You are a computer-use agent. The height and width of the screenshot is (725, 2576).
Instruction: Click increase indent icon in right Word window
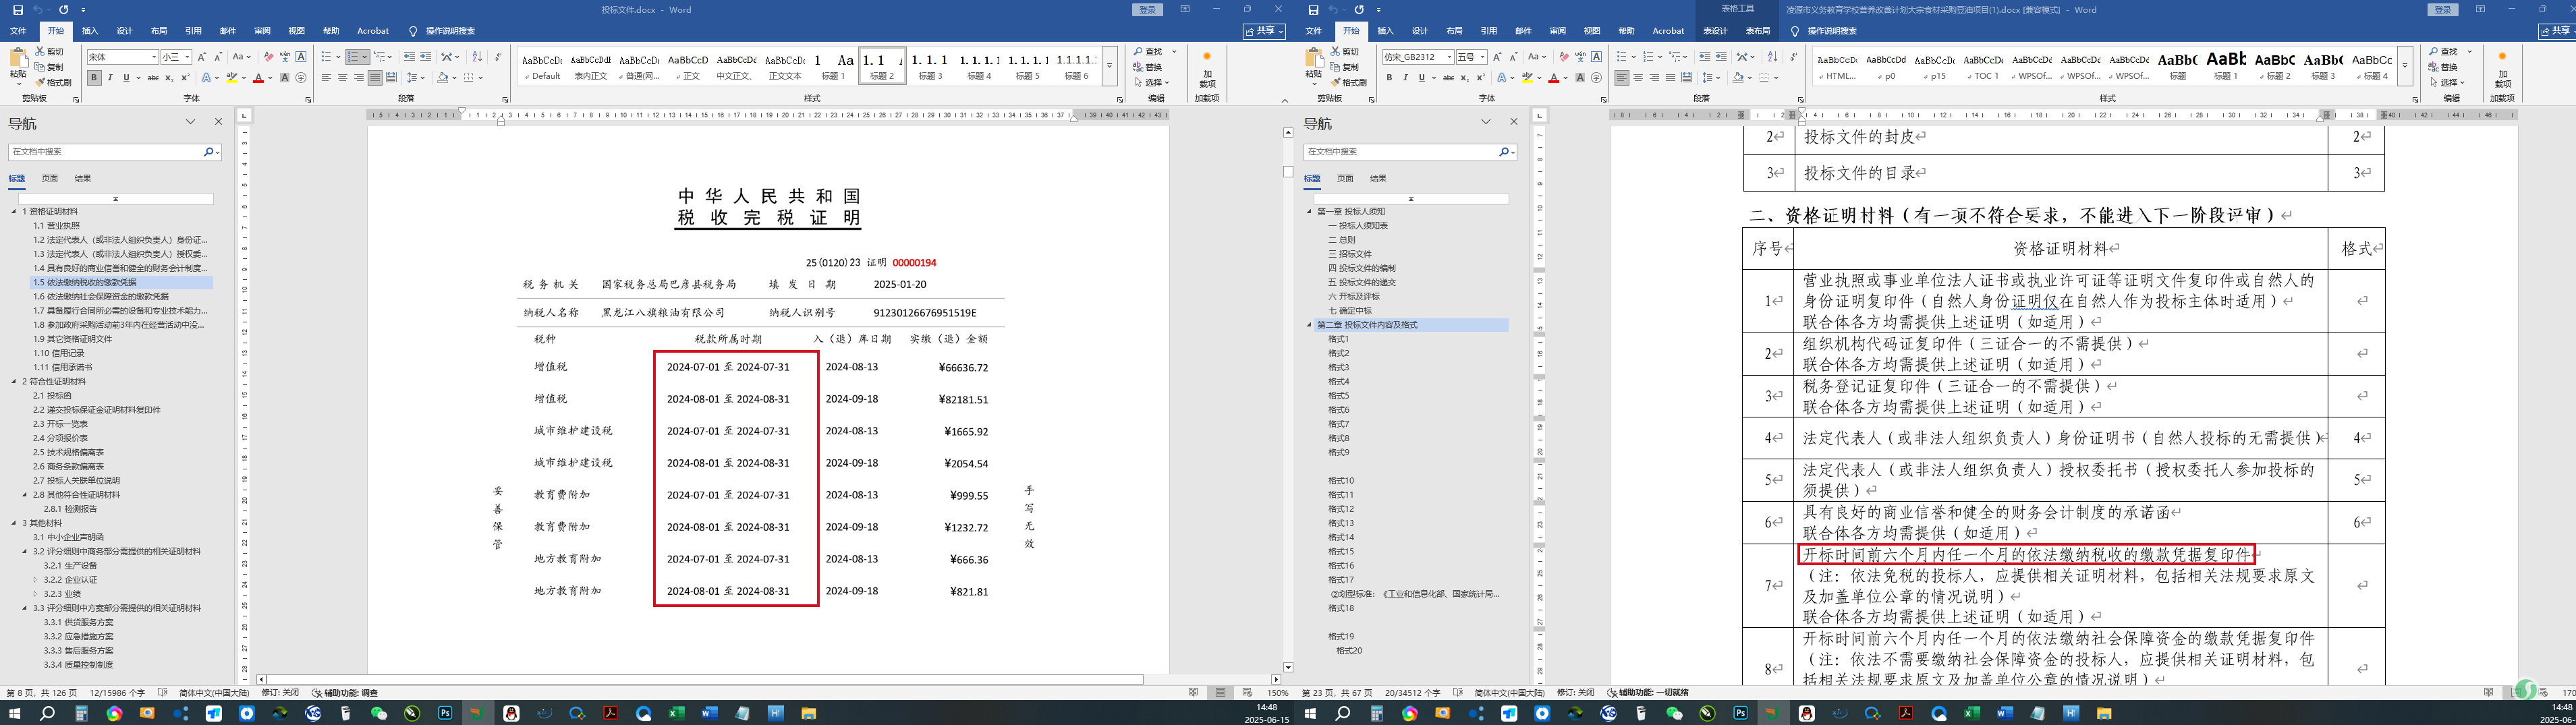coord(1722,57)
